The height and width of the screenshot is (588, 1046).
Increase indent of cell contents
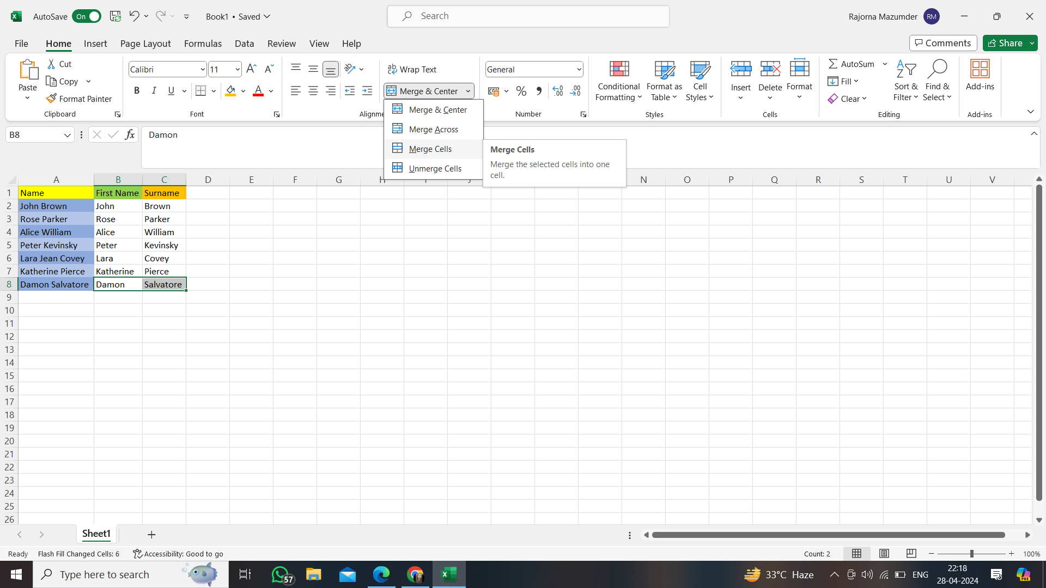pyautogui.click(x=367, y=91)
